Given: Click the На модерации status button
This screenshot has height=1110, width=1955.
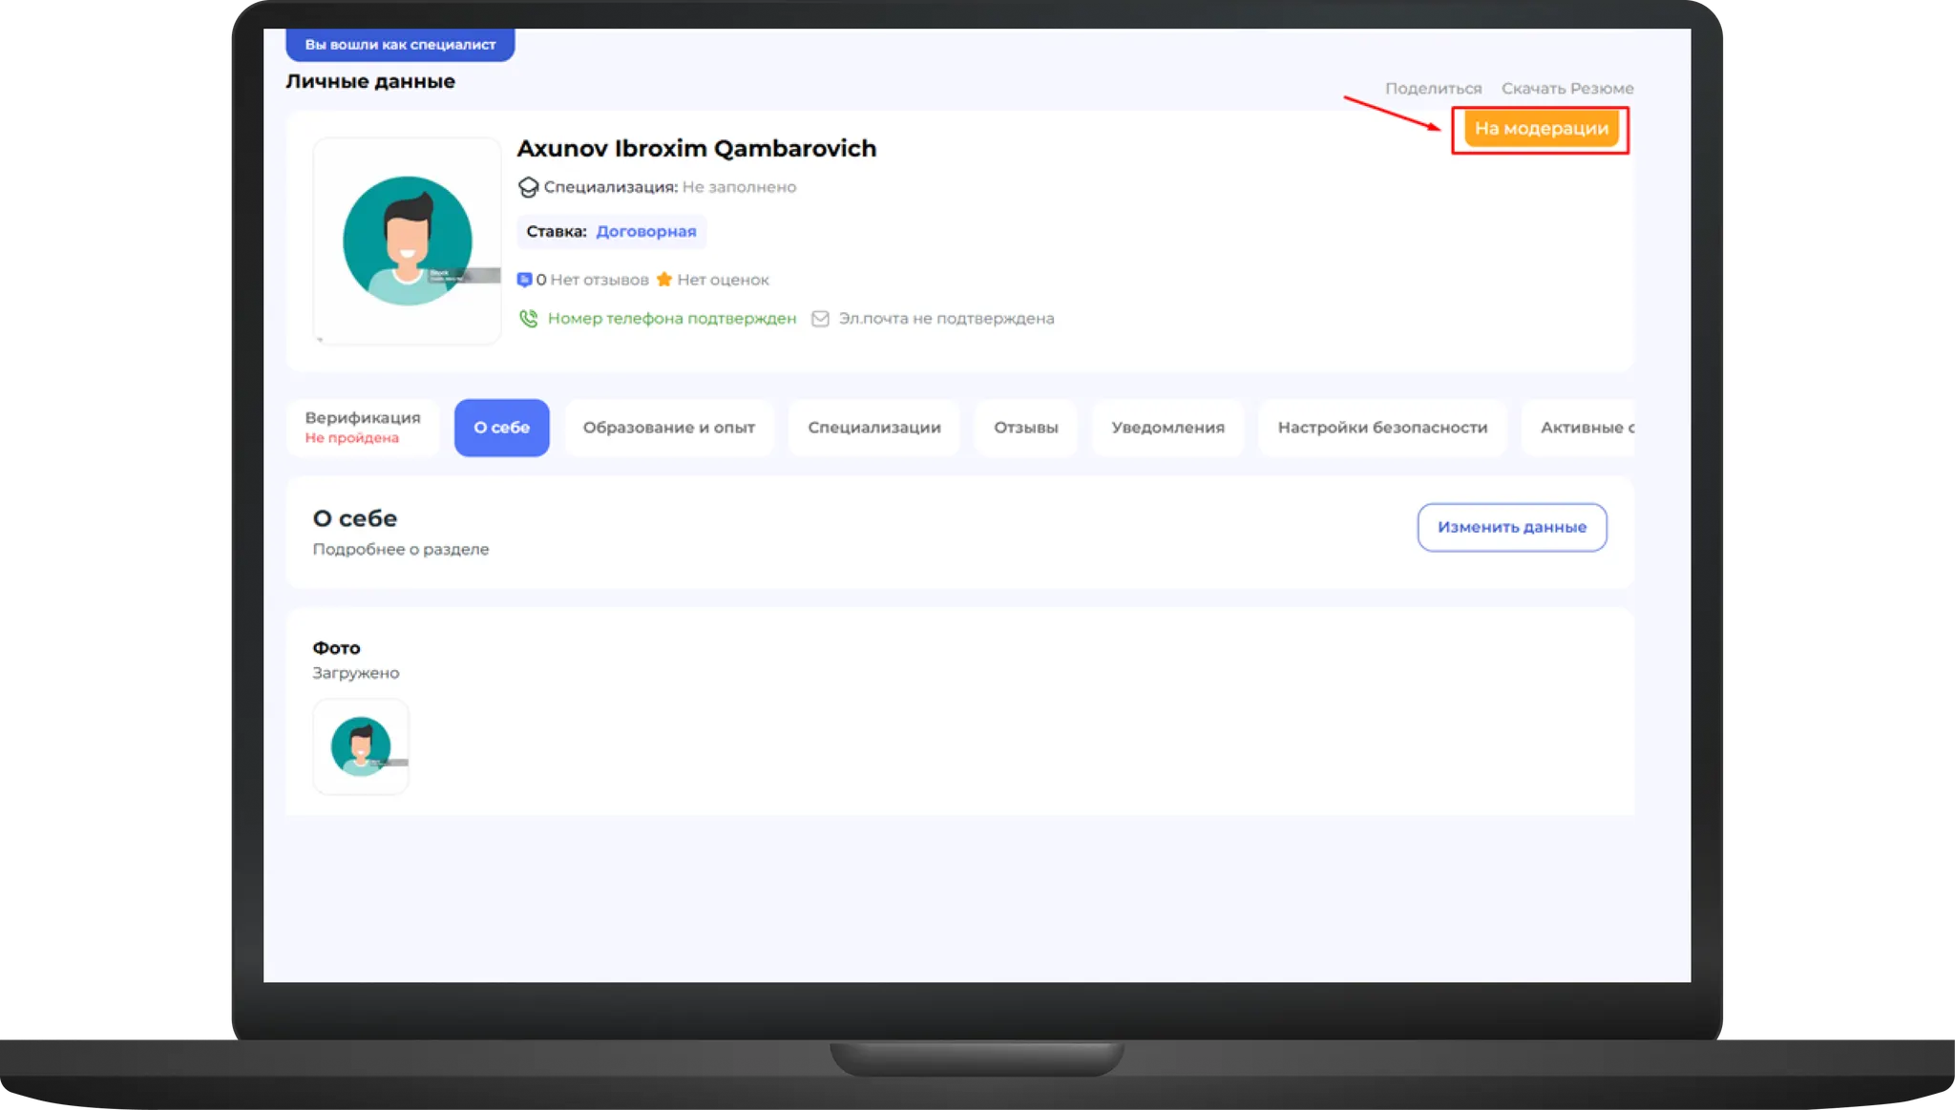Looking at the screenshot, I should click(x=1541, y=129).
